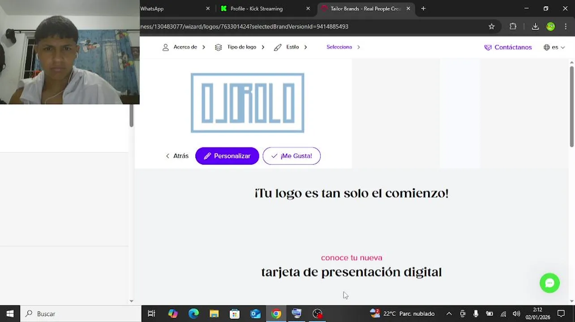The image size is (575, 322).
Task: Open the Chrome downloads icon
Action: point(535,26)
